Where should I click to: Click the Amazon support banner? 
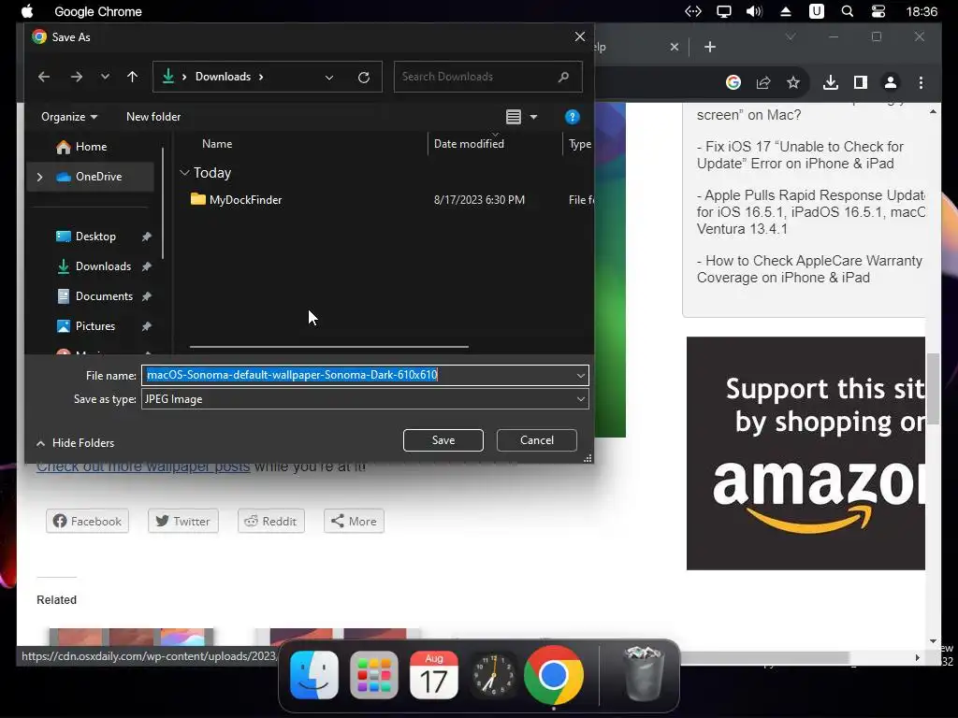click(806, 453)
